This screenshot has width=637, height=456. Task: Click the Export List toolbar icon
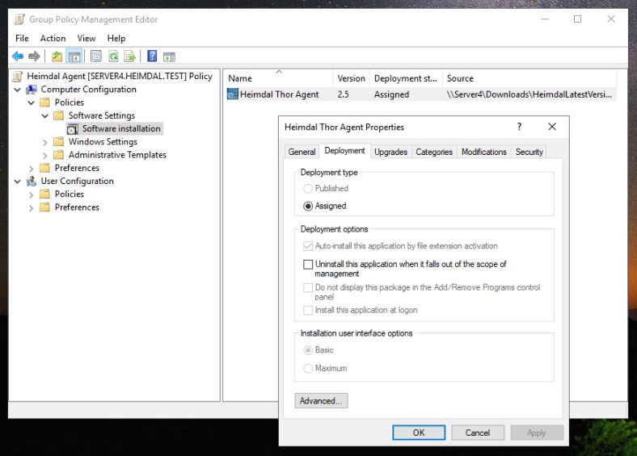pos(129,56)
